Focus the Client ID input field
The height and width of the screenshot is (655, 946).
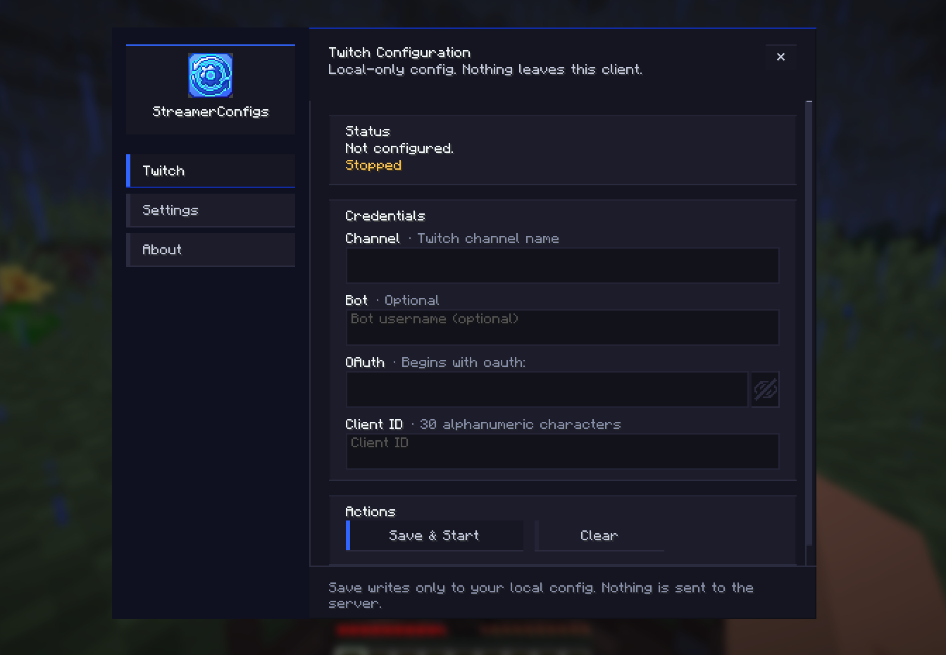point(562,451)
